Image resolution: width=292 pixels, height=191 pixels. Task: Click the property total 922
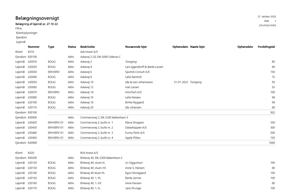click(x=273, y=113)
